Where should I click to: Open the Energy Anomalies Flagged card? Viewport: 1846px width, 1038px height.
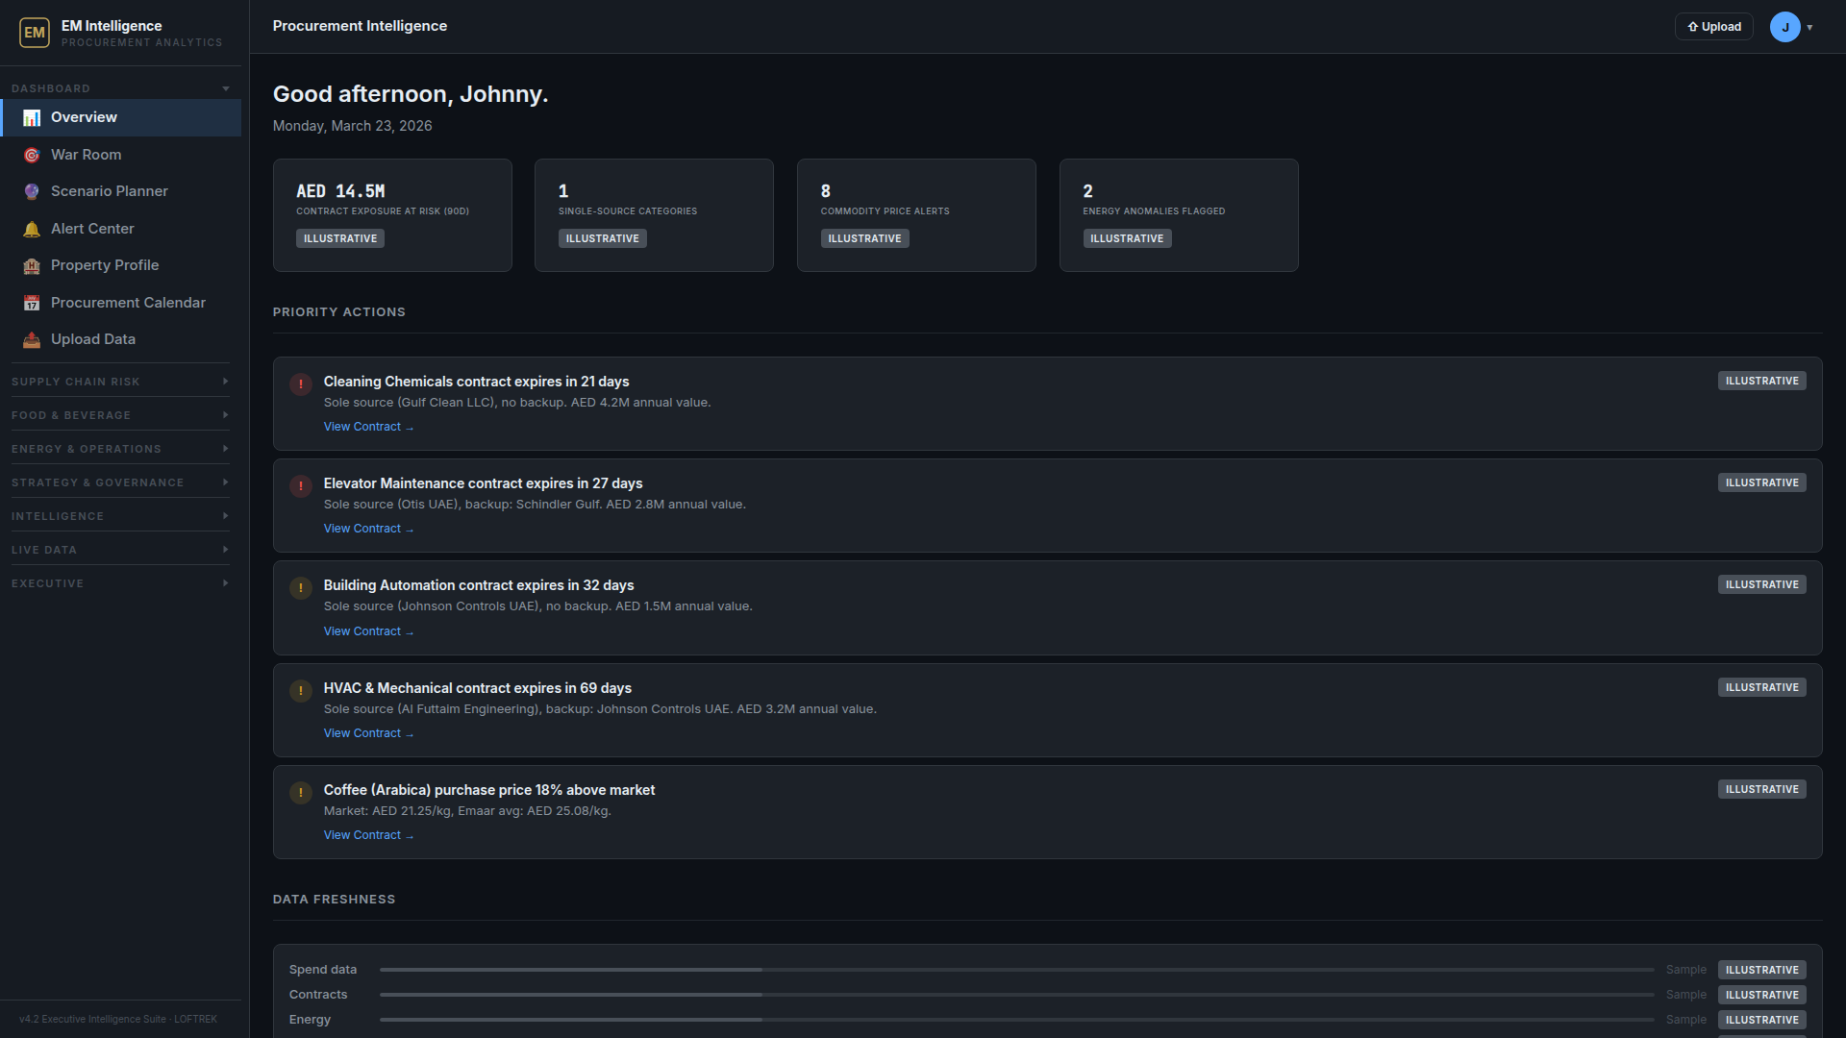[x=1179, y=215]
